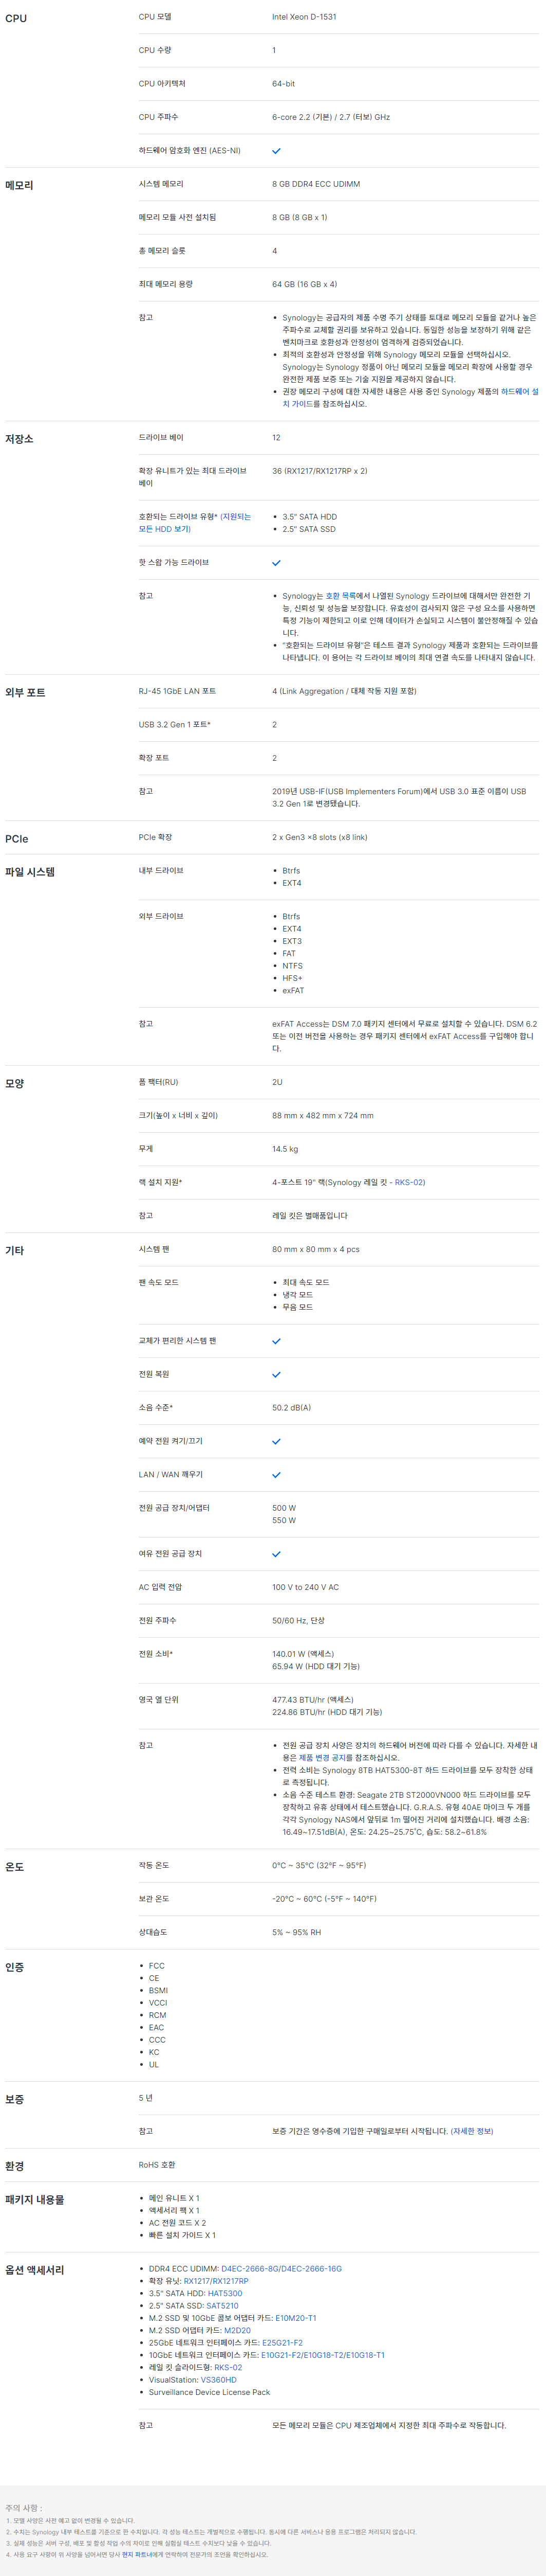Click the AES-NI encryption engine checkmark
Viewport: 546px width, 2576px height.
[276, 151]
